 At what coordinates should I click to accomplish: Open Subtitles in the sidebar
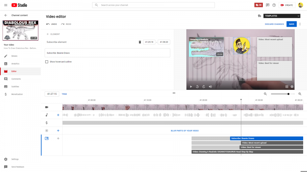click(16, 86)
